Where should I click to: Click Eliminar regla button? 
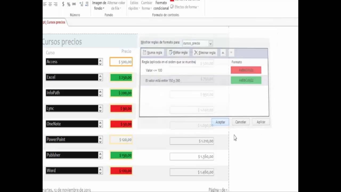tap(205, 53)
